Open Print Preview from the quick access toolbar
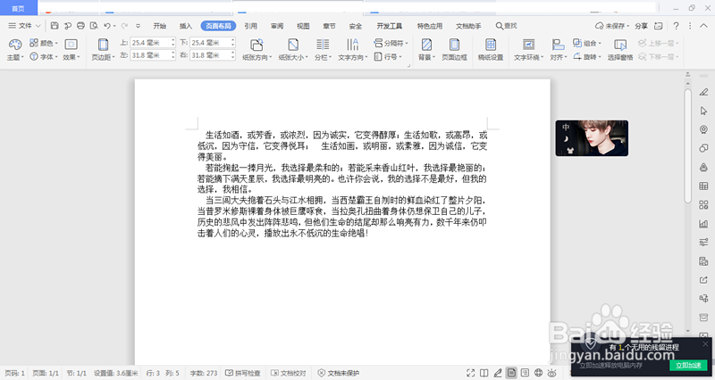Image resolution: width=715 pixels, height=380 pixels. click(x=94, y=26)
